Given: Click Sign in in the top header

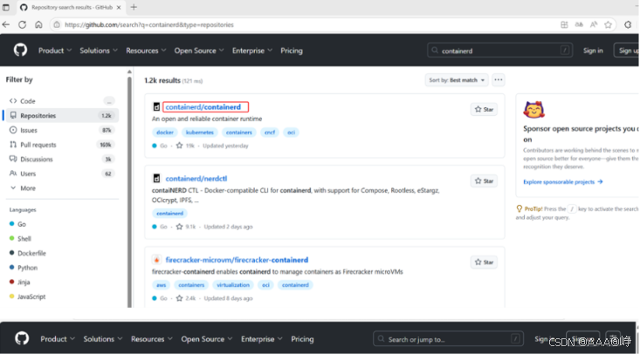Looking at the screenshot, I should [593, 51].
